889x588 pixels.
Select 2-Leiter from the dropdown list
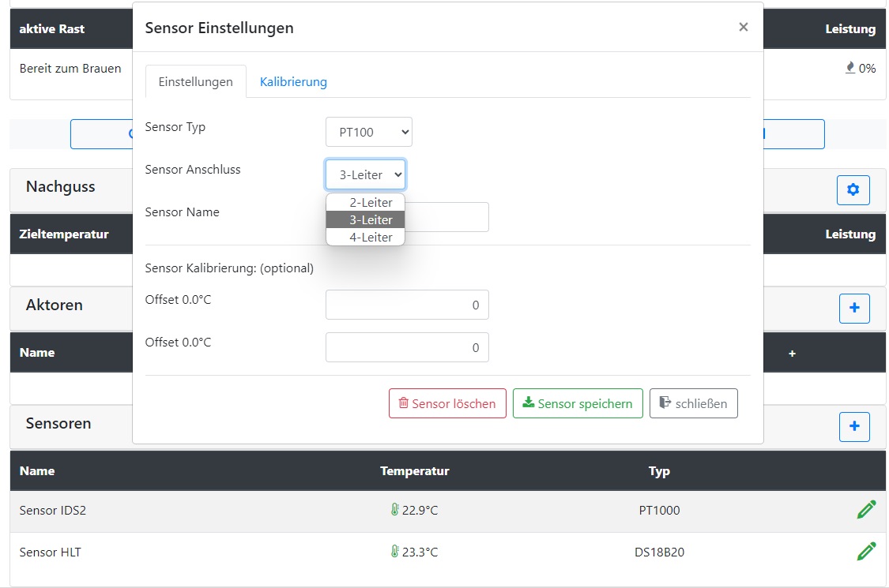pos(366,203)
